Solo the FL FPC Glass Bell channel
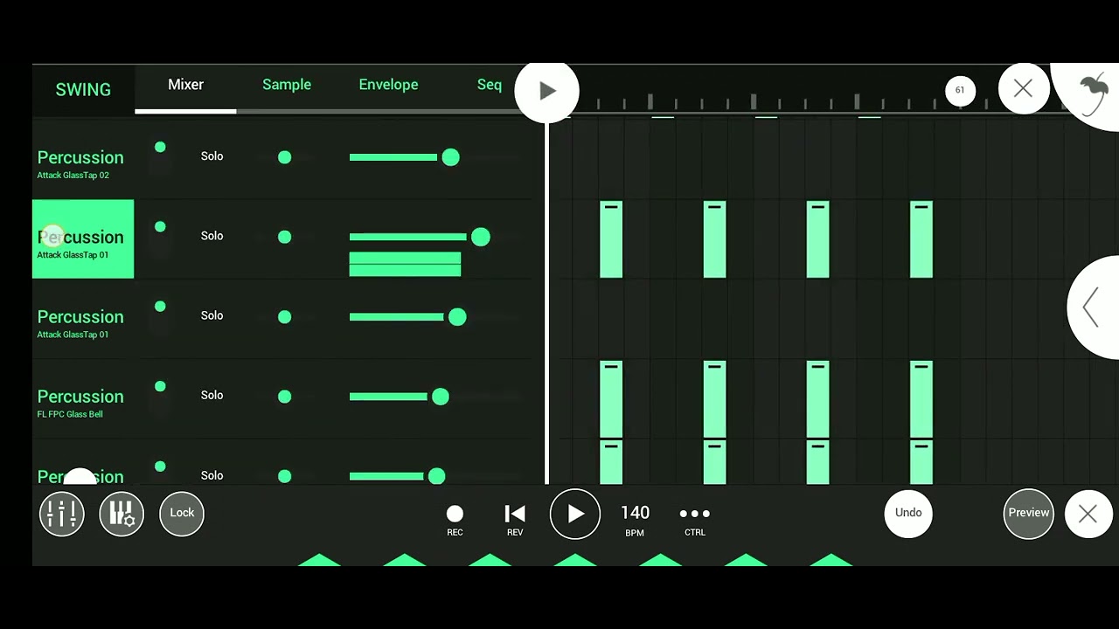The height and width of the screenshot is (629, 1119). 212,395
